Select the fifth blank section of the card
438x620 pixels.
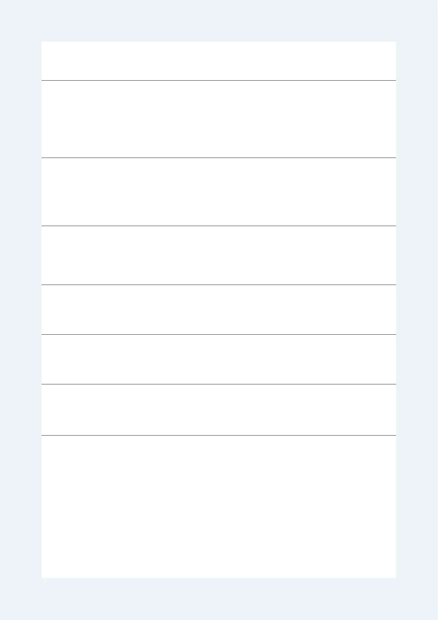pos(219,310)
